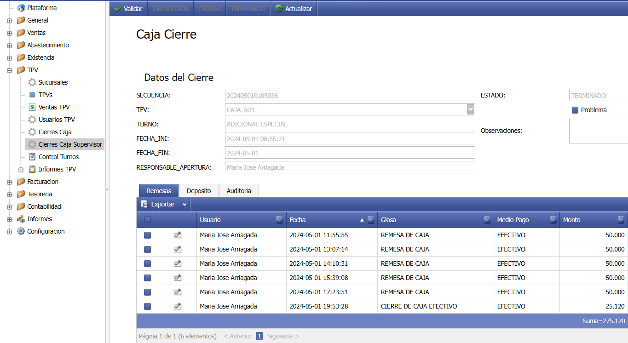628x343 pixels.
Task: Switch to the Remesas tab
Action: 159,190
